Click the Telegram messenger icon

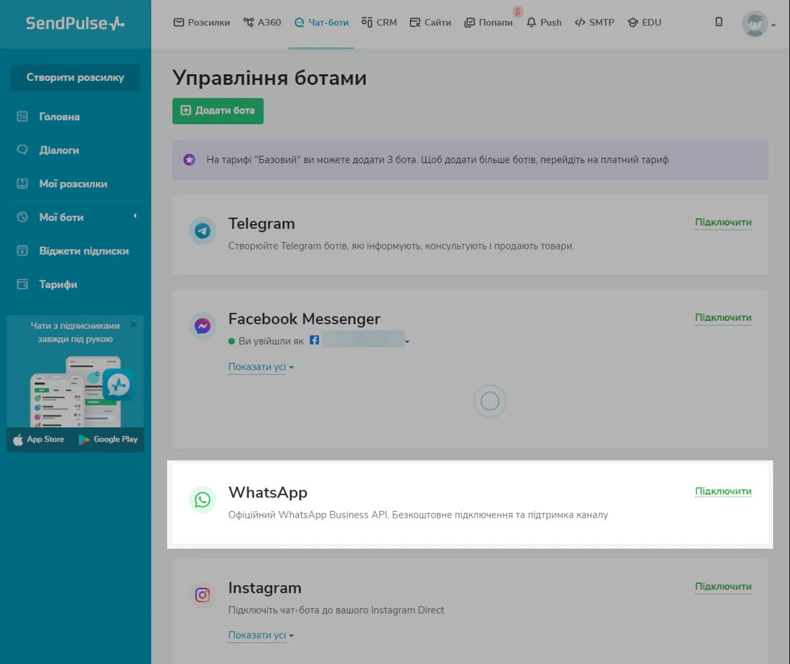(x=202, y=231)
